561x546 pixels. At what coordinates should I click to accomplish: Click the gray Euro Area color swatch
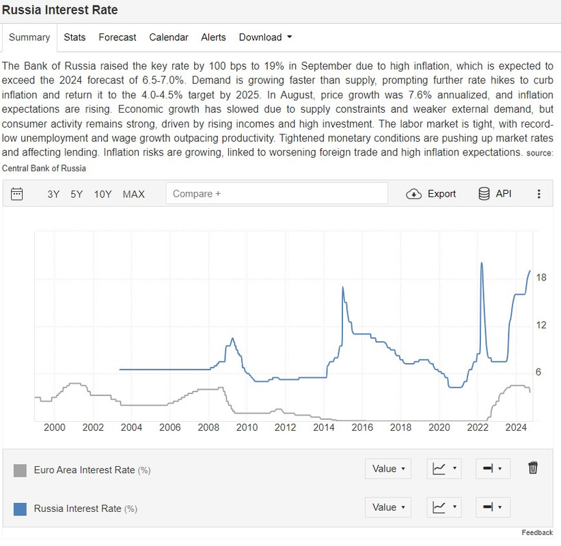20,470
